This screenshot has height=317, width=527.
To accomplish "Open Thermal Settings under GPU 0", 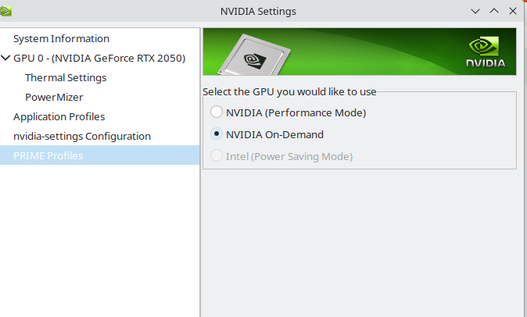I will (66, 77).
